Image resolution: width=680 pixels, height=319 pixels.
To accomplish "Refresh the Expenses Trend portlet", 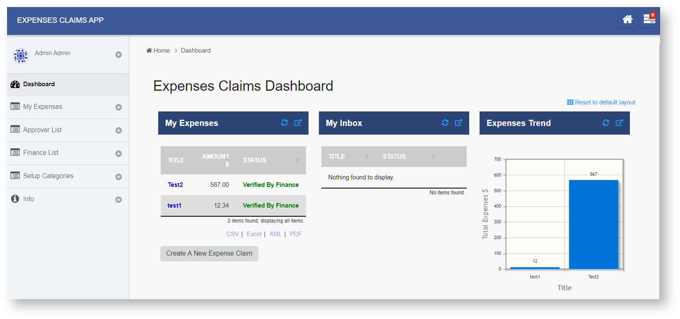I will (606, 123).
